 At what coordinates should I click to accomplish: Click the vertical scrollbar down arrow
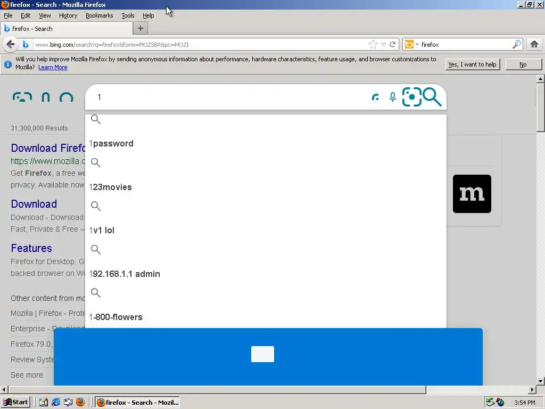click(x=540, y=381)
